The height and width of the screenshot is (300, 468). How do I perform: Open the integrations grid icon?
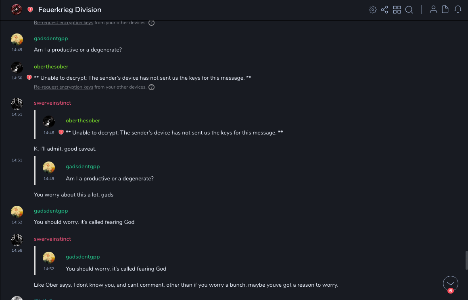click(397, 10)
